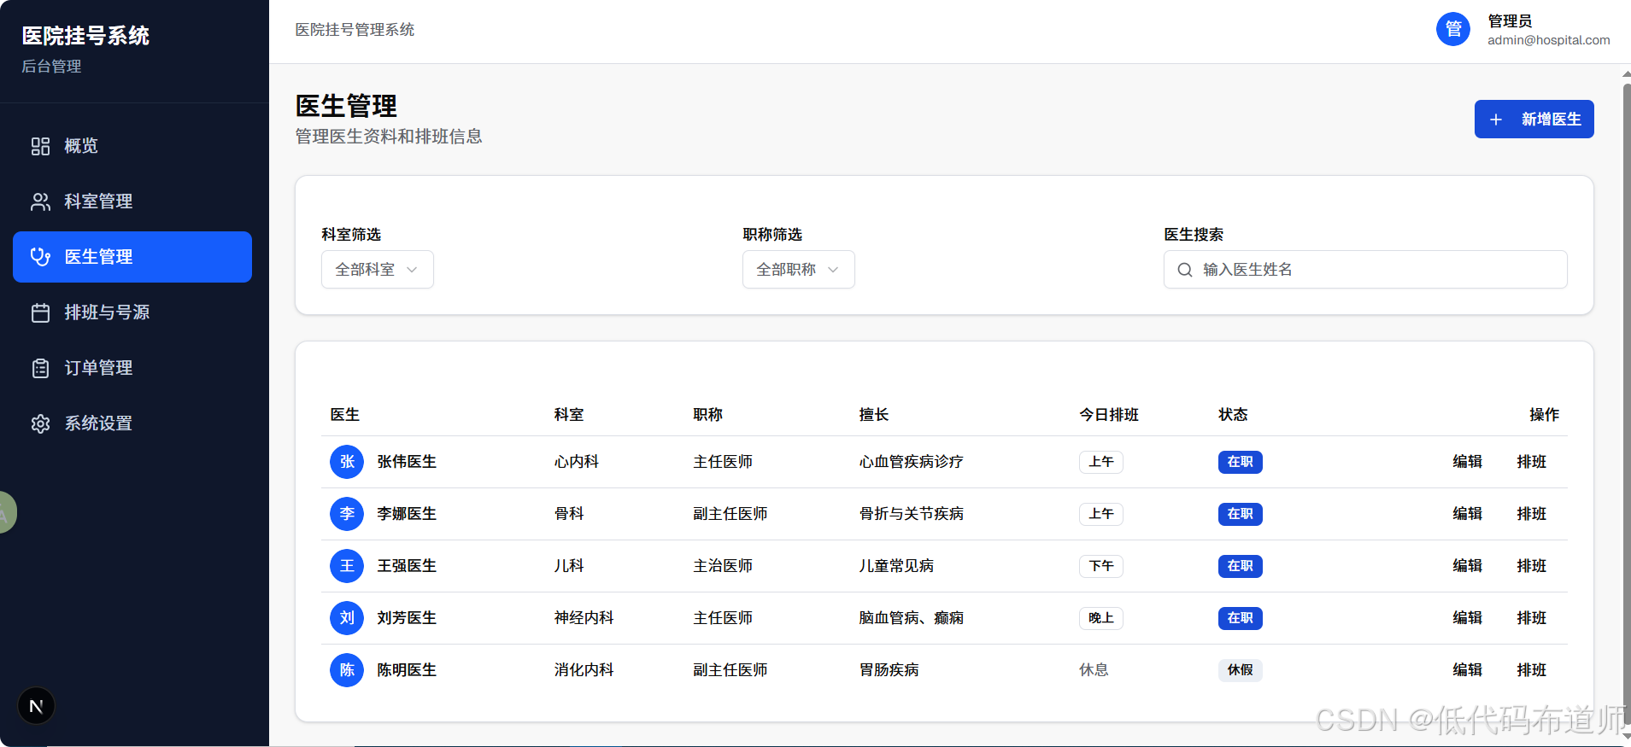The height and width of the screenshot is (747, 1631).
Task: Click the round N logo at bottom-left
Action: (x=36, y=706)
